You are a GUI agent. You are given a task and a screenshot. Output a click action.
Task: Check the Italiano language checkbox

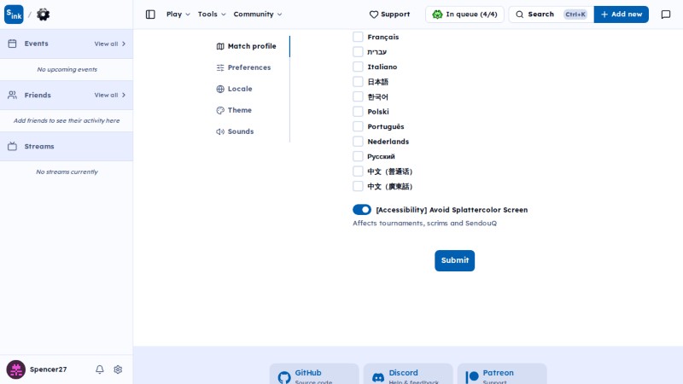pos(358,67)
